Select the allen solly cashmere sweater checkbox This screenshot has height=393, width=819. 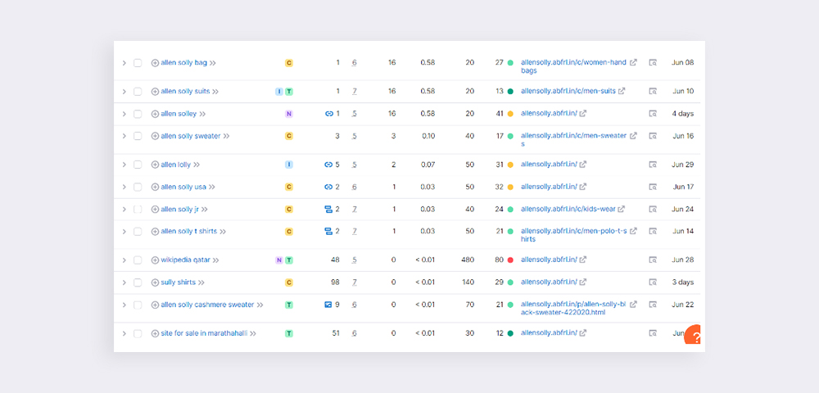pos(138,305)
